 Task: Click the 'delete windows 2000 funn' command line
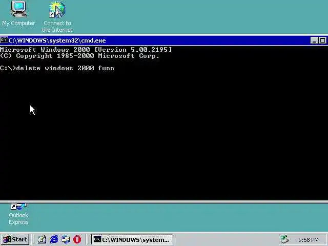pyautogui.click(x=57, y=68)
